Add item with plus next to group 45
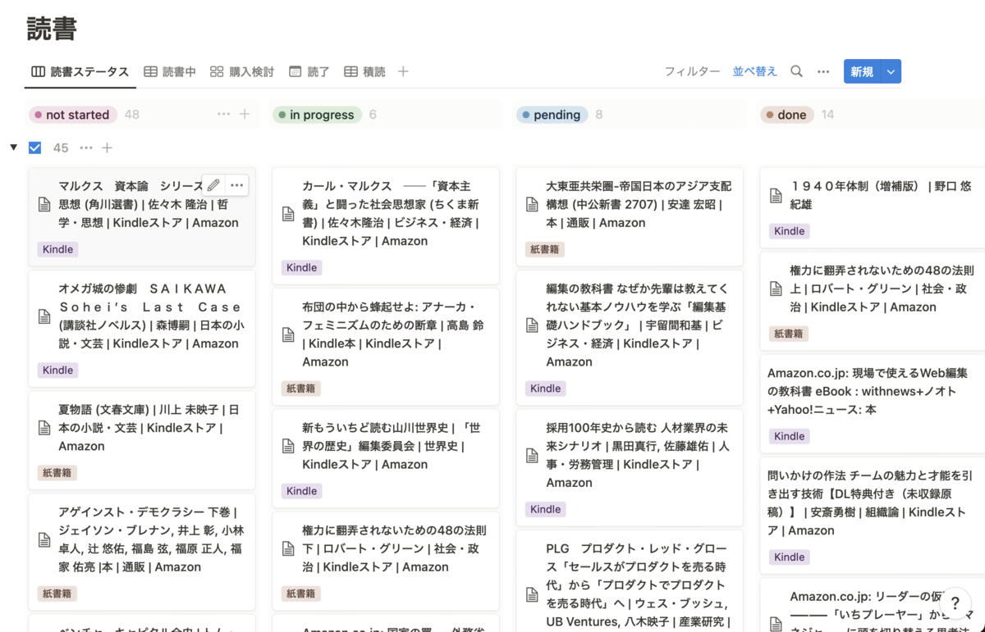 point(107,148)
